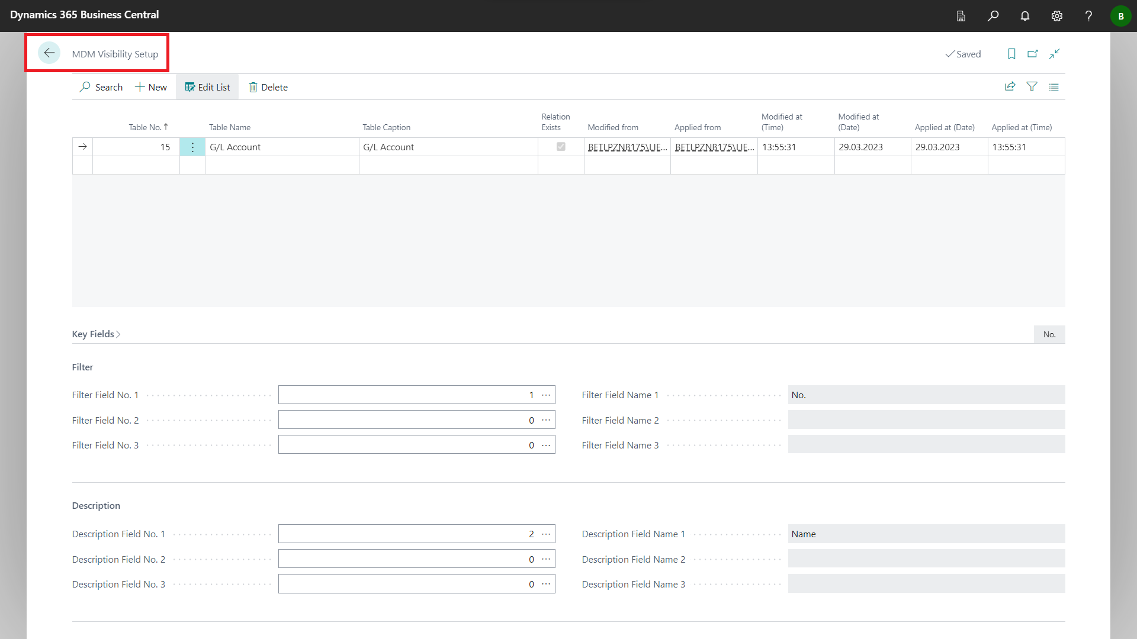
Task: Open the company/page icon in top bar
Action: coord(961,16)
